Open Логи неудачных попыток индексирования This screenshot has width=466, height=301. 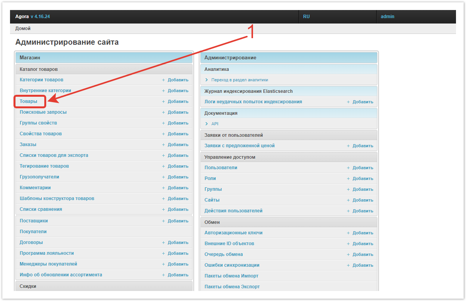[253, 102]
